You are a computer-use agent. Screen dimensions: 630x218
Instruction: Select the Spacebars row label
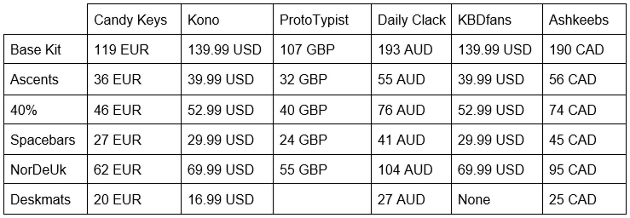pyautogui.click(x=43, y=140)
